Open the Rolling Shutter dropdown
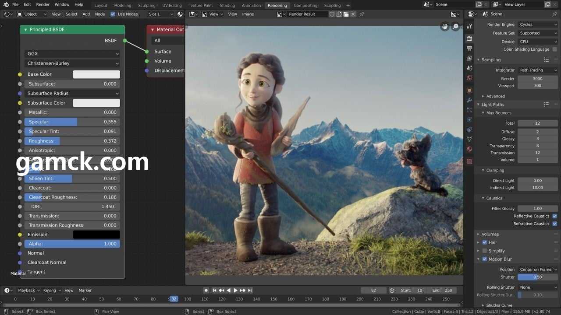This screenshot has height=315, width=561. pos(538,287)
